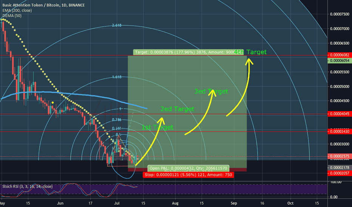352x207 pixels.
Task: Select the 3ed Target text annotation
Action: point(211,91)
